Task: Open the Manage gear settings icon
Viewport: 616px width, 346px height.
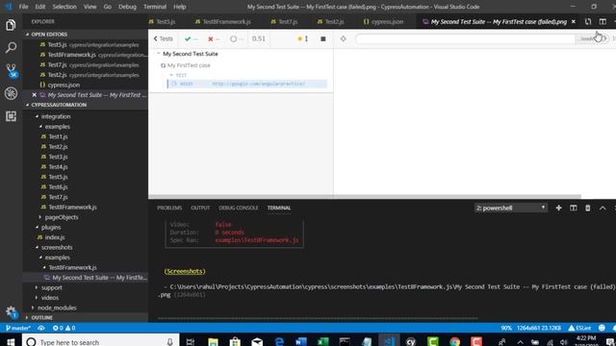Action: click(11, 311)
